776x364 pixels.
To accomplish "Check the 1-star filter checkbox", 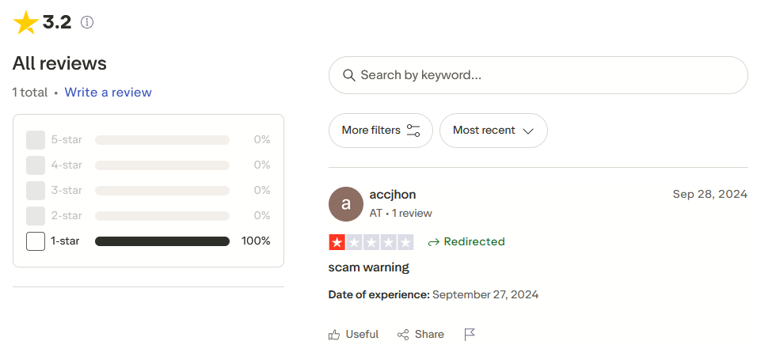I will (36, 241).
